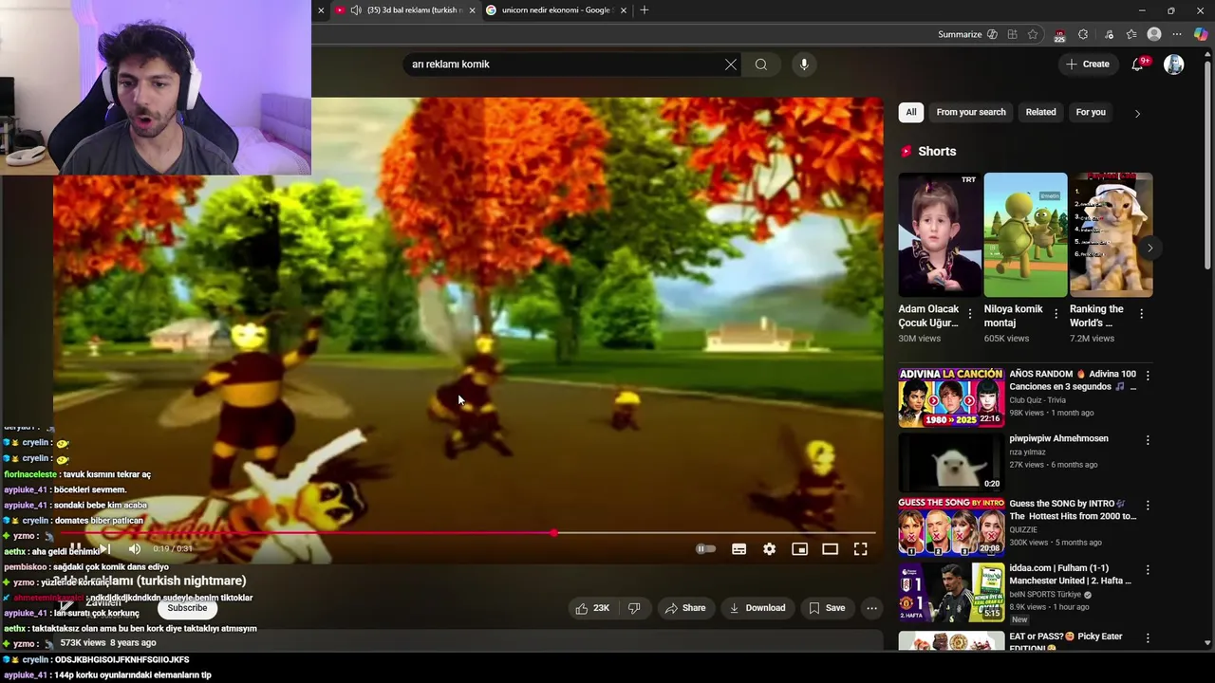
Task: Show more filter chips with arrow
Action: 1137,113
